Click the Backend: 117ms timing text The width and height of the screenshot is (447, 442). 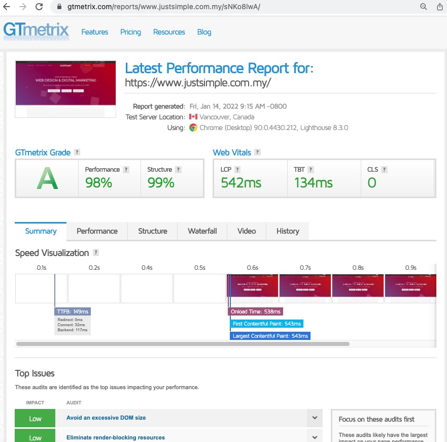(73, 330)
